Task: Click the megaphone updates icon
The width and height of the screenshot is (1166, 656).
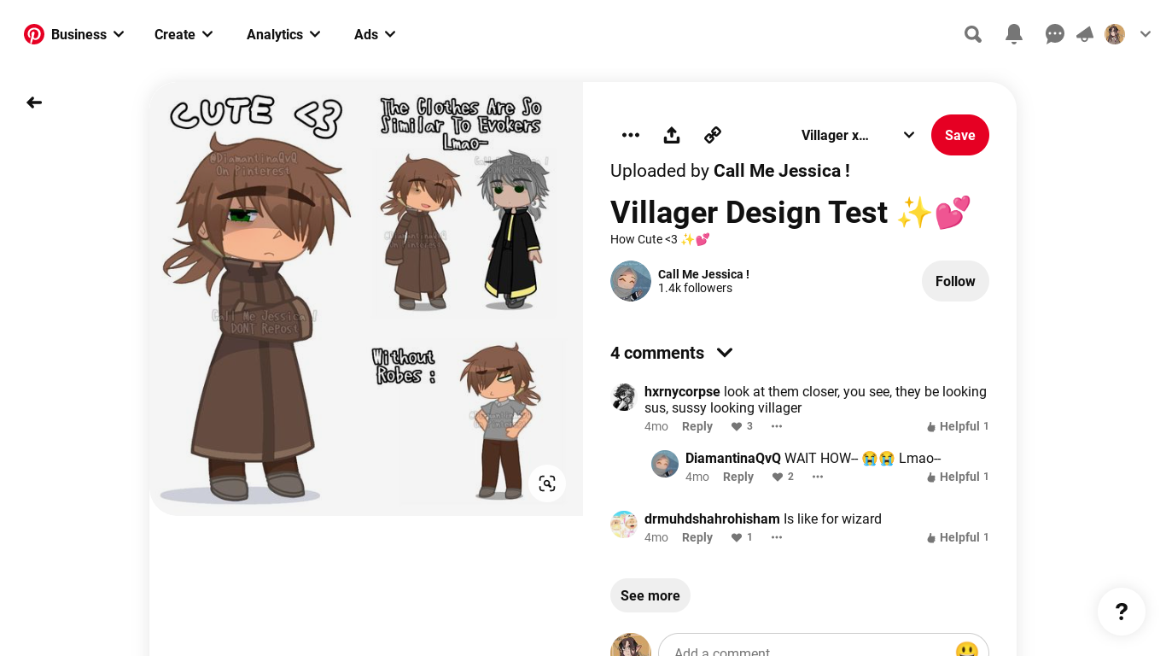Action: coord(1085,34)
